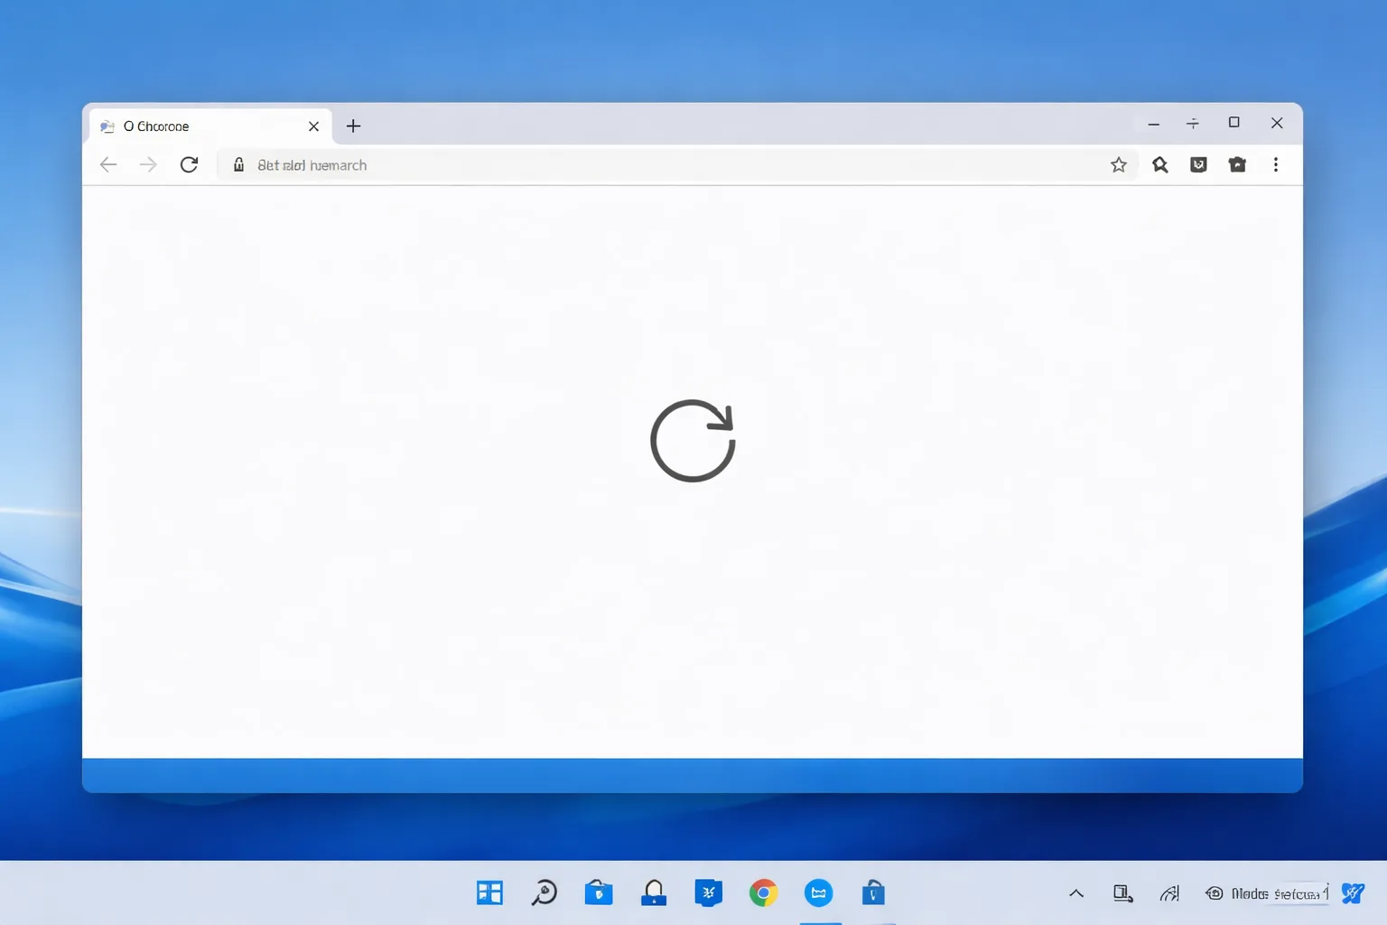Minimize the browser window
Viewport: 1387px width, 925px height.
[x=1153, y=124]
